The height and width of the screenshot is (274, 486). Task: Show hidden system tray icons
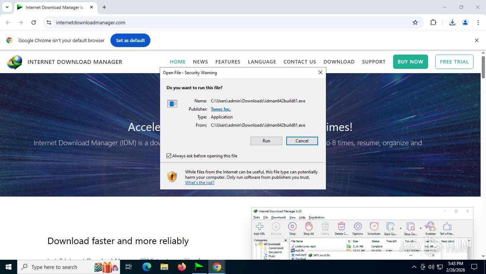click(x=414, y=267)
